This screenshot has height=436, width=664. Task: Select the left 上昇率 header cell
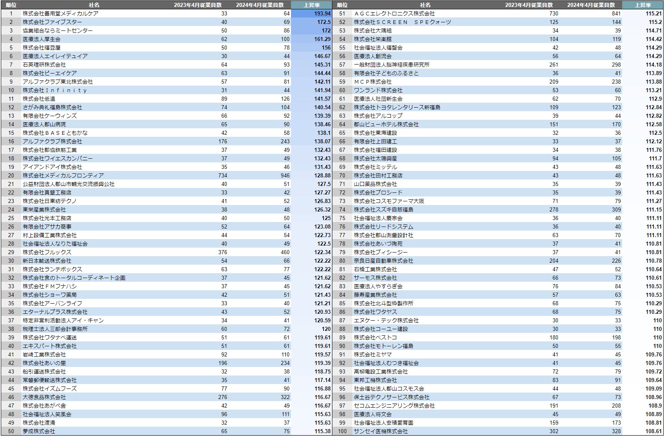click(312, 5)
